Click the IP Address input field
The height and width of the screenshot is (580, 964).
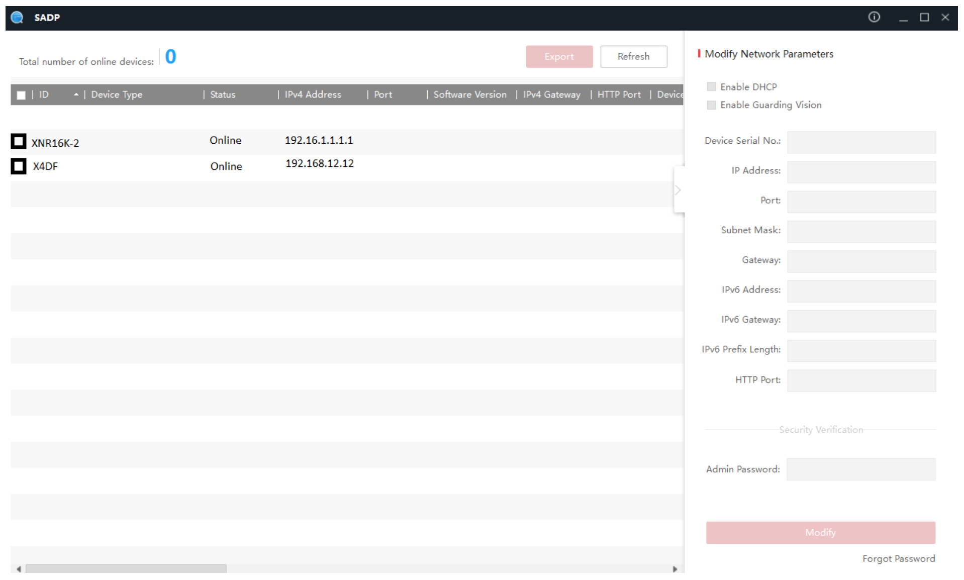pyautogui.click(x=861, y=172)
